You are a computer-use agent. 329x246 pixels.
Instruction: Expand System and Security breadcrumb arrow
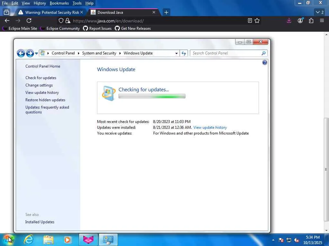120,53
